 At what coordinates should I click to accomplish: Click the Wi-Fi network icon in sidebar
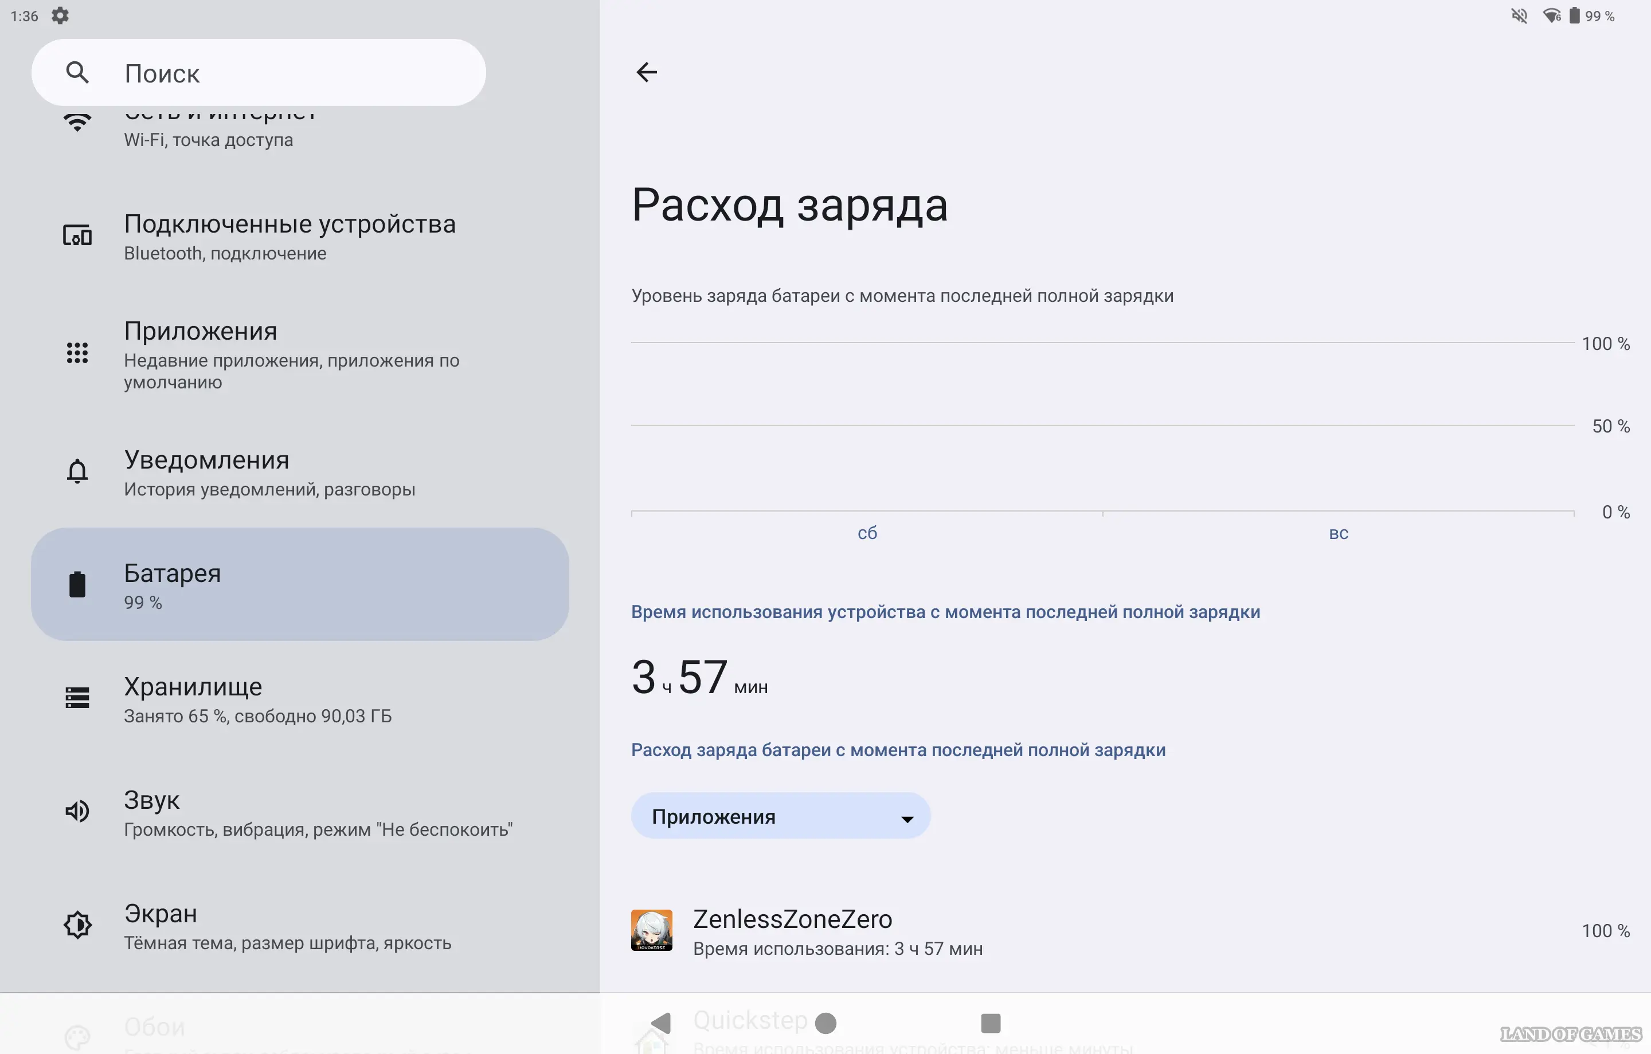tap(77, 123)
